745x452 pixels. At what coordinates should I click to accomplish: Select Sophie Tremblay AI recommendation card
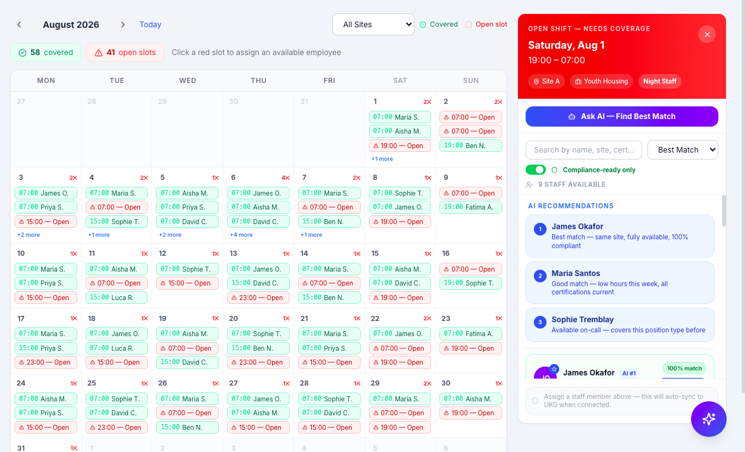pos(619,324)
